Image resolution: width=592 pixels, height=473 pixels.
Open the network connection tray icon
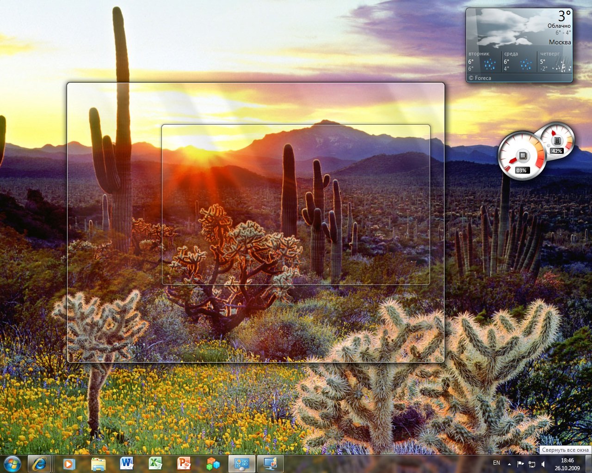532,463
